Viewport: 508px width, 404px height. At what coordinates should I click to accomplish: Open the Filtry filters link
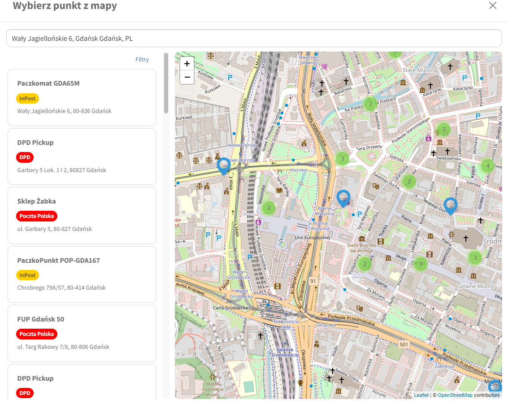(x=142, y=59)
